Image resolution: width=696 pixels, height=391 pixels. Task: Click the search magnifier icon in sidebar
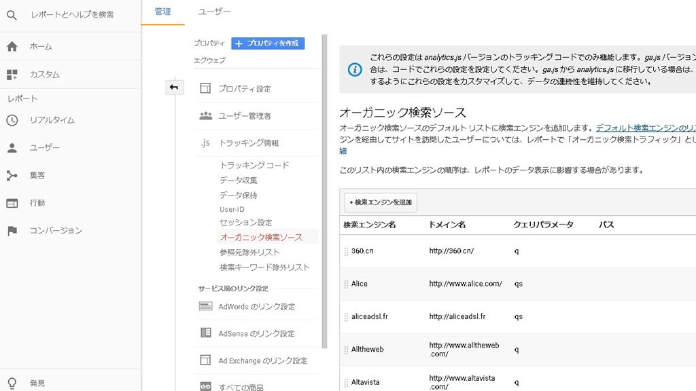click(x=12, y=14)
